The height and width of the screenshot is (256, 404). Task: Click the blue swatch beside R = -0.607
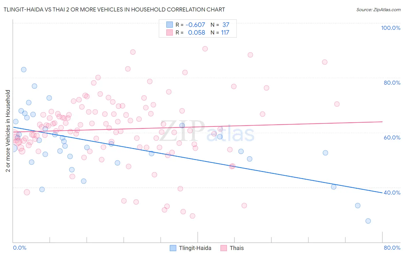tap(170, 25)
